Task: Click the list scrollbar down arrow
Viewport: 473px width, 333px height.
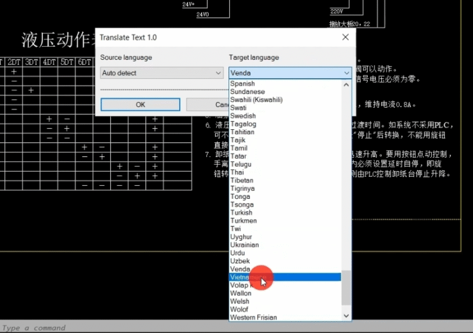Action: pyautogui.click(x=346, y=316)
